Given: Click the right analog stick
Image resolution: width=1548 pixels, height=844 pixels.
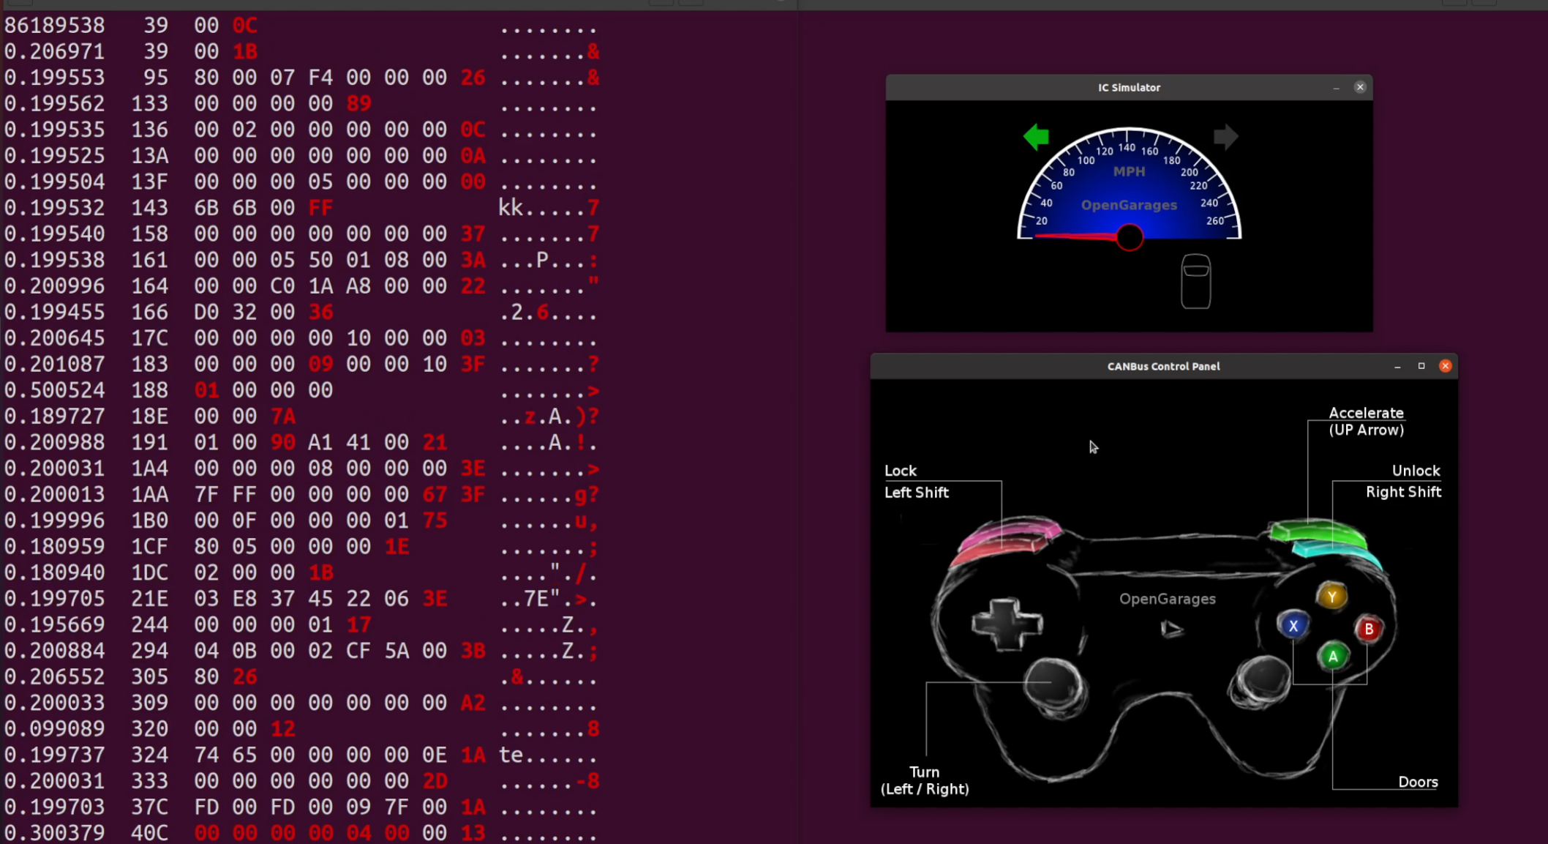Looking at the screenshot, I should pyautogui.click(x=1260, y=681).
